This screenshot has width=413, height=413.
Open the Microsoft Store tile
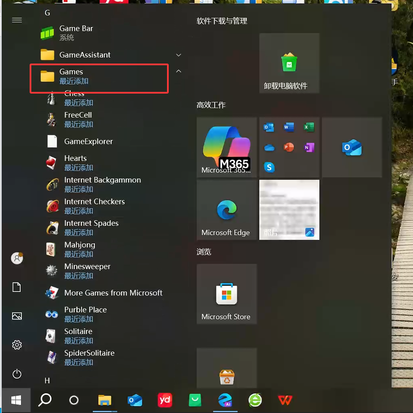pyautogui.click(x=227, y=294)
